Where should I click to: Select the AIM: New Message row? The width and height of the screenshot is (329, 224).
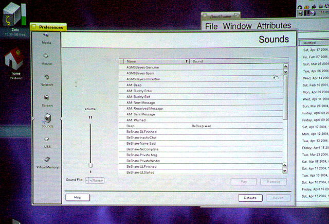pos(154,102)
